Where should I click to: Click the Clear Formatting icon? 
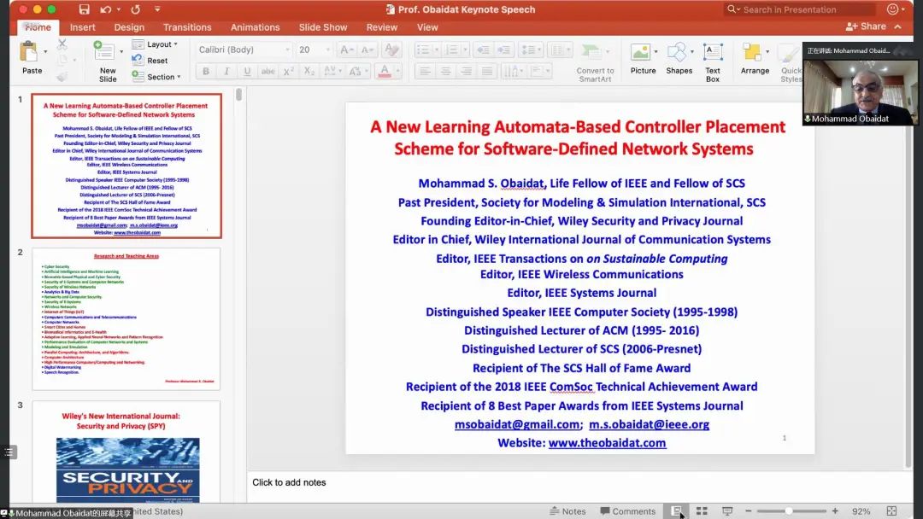point(391,50)
